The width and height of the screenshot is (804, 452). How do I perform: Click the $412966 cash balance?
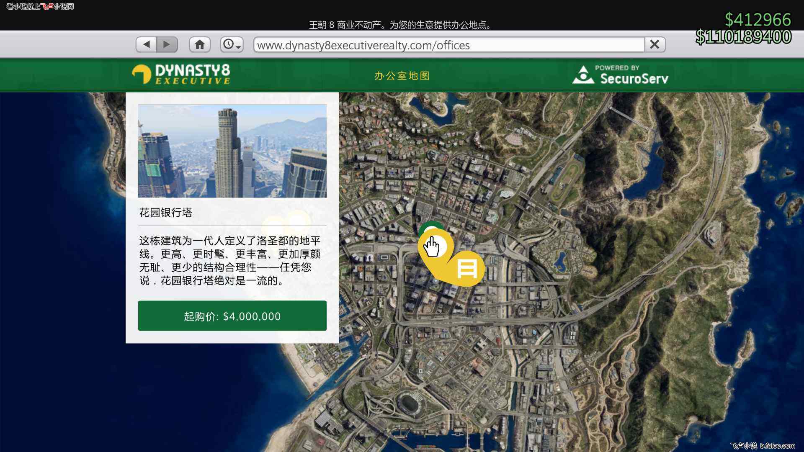click(x=758, y=19)
